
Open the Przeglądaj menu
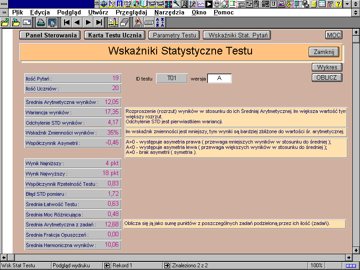coord(131,13)
